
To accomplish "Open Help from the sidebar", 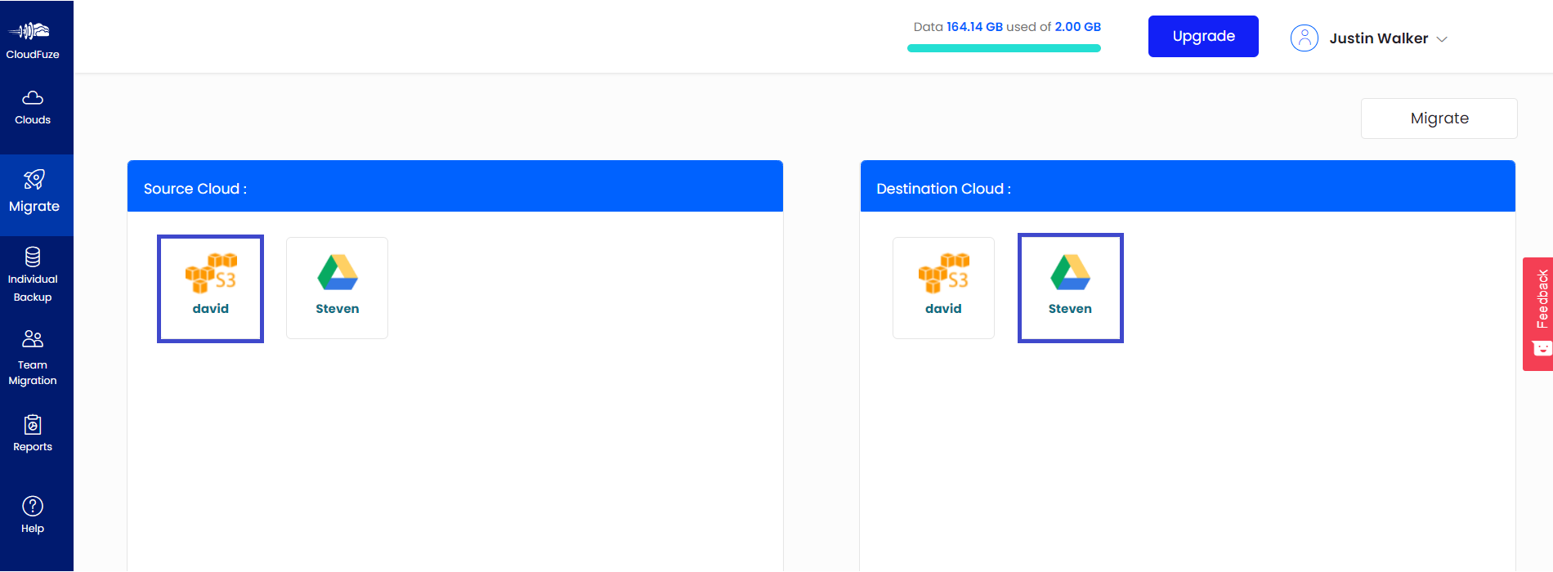I will [33, 515].
